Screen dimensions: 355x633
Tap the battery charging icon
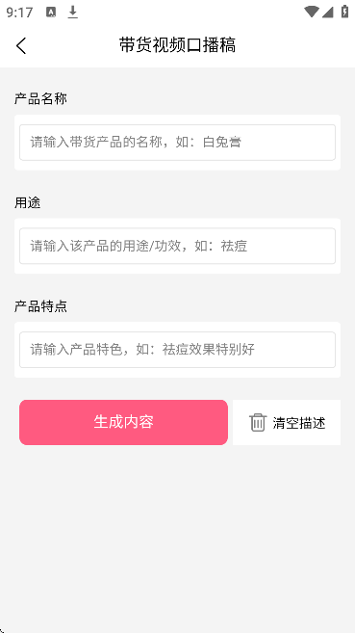(345, 12)
